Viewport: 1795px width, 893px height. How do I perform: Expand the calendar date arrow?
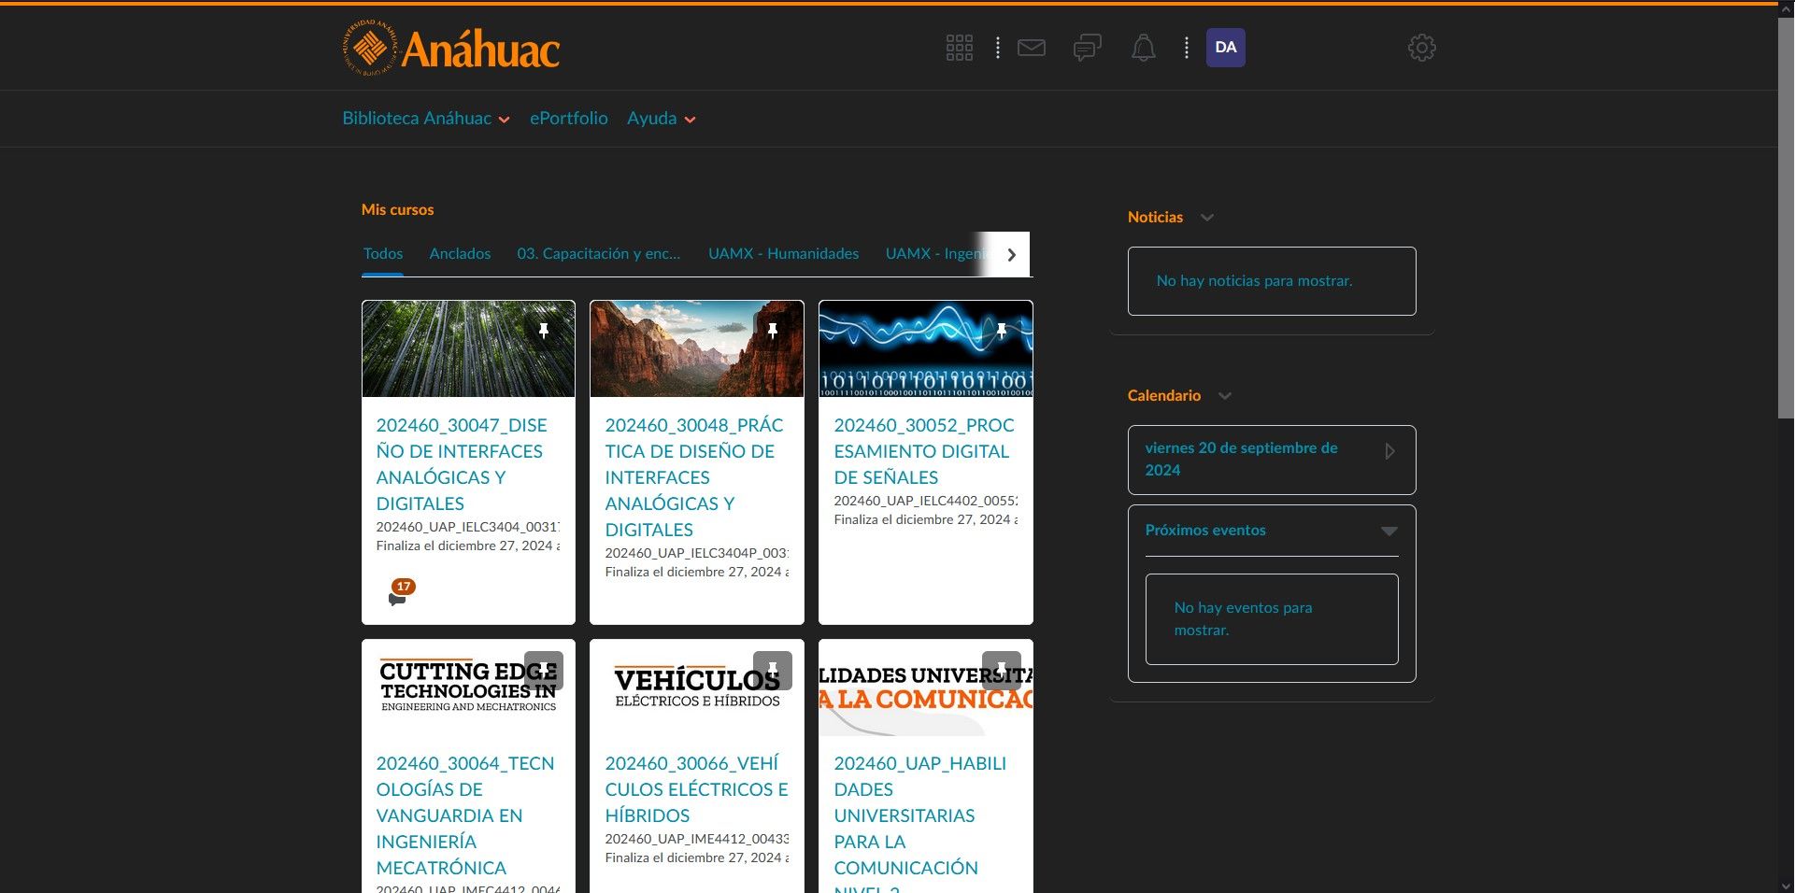click(x=1389, y=451)
